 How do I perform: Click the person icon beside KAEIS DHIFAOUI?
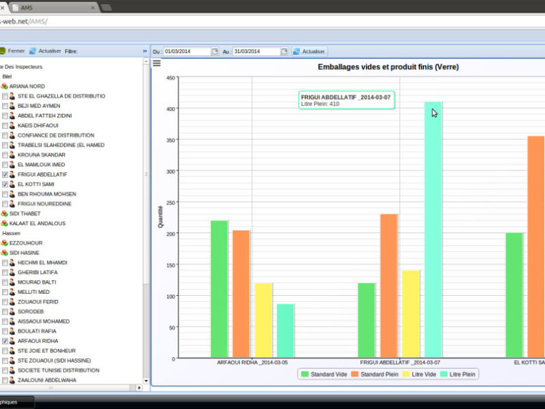(x=12, y=125)
